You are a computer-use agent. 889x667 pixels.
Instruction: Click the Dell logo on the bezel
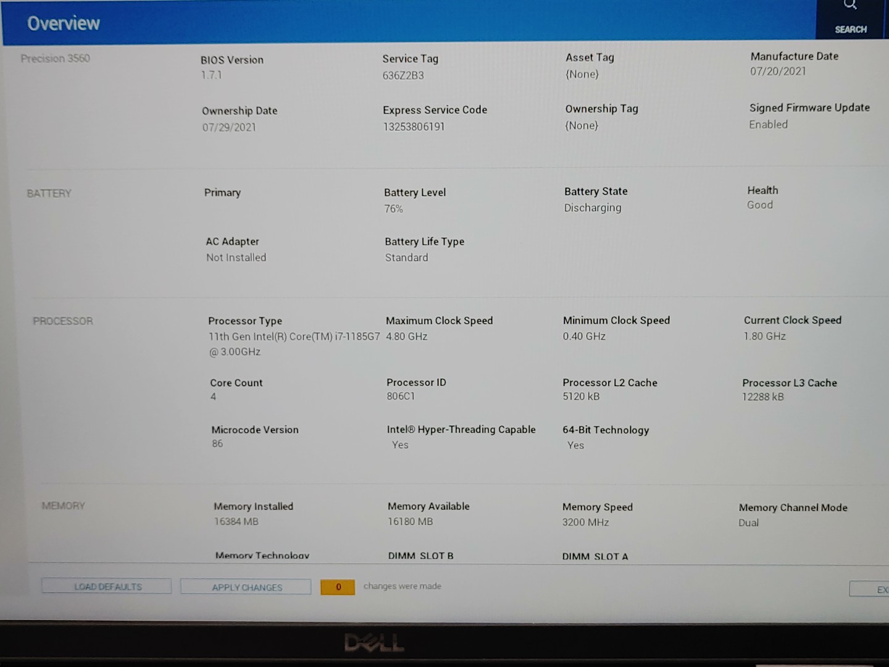pos(374,644)
